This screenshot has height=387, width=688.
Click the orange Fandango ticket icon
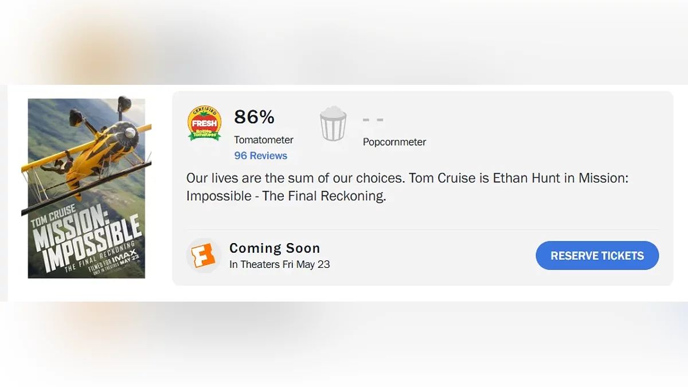[x=204, y=256]
